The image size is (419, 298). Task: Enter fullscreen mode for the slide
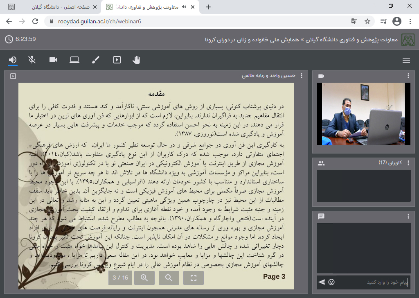coord(194,278)
